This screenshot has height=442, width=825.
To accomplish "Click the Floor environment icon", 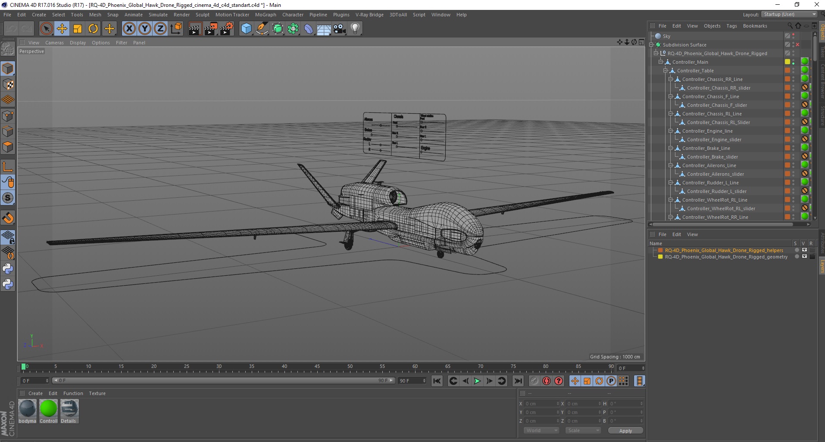I will (324, 29).
